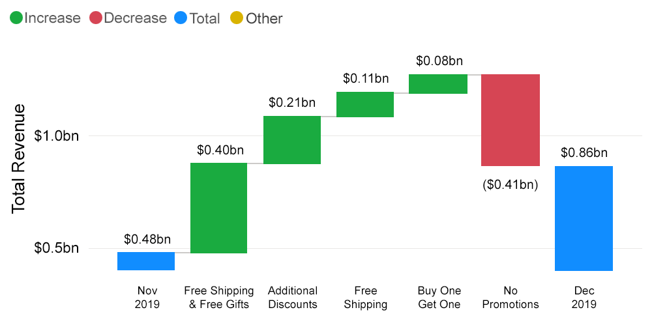The height and width of the screenshot is (325, 652).
Task: Toggle the Total legend label
Action: pos(205,18)
